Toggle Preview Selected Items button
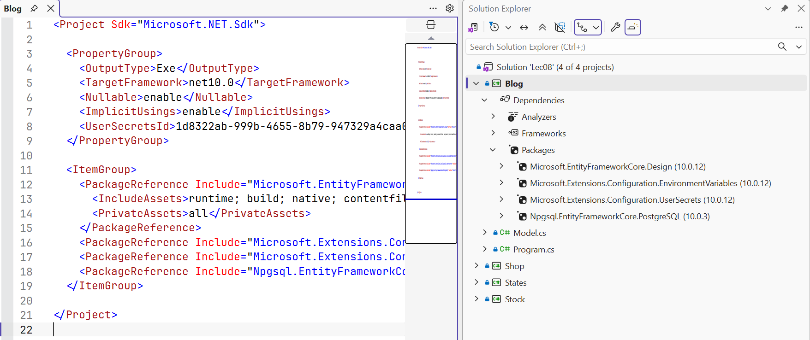Viewport: 810px width, 340px height. click(x=633, y=28)
